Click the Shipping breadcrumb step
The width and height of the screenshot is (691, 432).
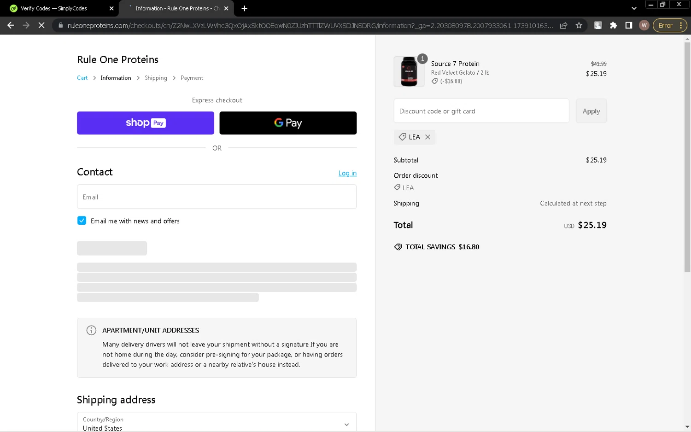[x=156, y=78]
